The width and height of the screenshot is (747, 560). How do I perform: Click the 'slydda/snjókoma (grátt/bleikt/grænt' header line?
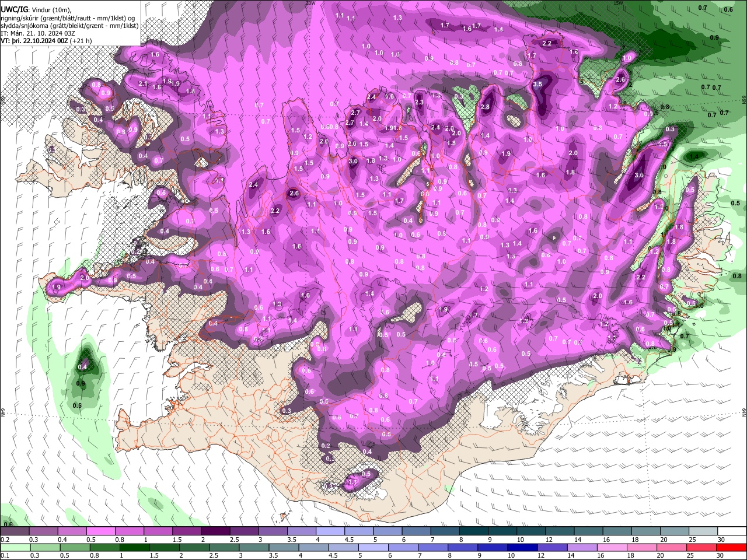tap(69, 26)
